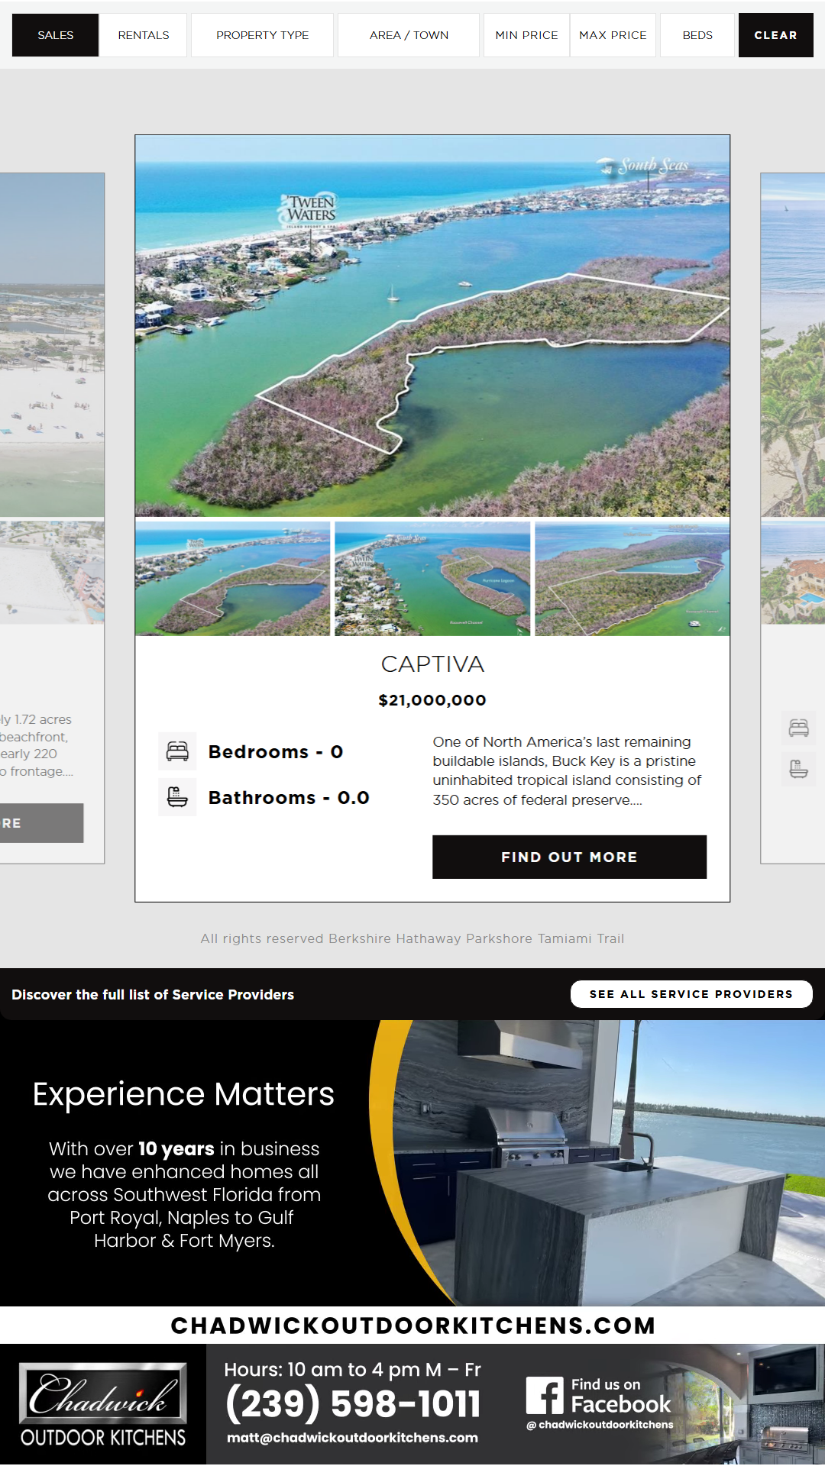Select the Sales toggle filter
The width and height of the screenshot is (825, 1466).
[x=56, y=35]
